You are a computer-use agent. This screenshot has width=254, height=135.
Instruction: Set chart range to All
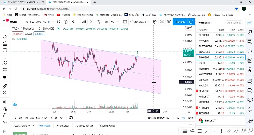[62, 118]
